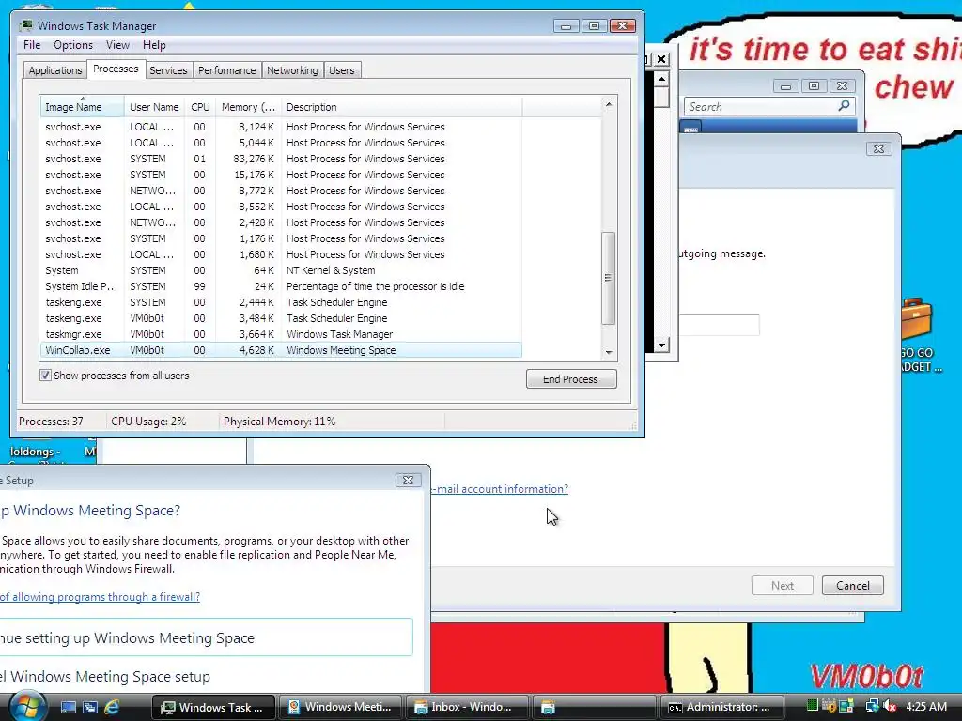This screenshot has height=721, width=962.
Task: Open the Options menu in Task Manager
Action: (x=73, y=45)
